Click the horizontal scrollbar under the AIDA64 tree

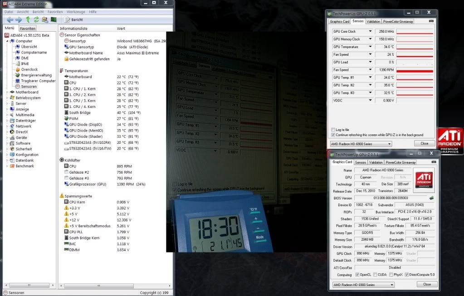tap(29, 286)
